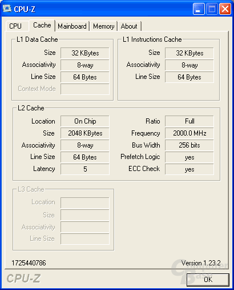Click the Version 1.23.2 text
The width and height of the screenshot is (234, 290).
[x=201, y=263]
